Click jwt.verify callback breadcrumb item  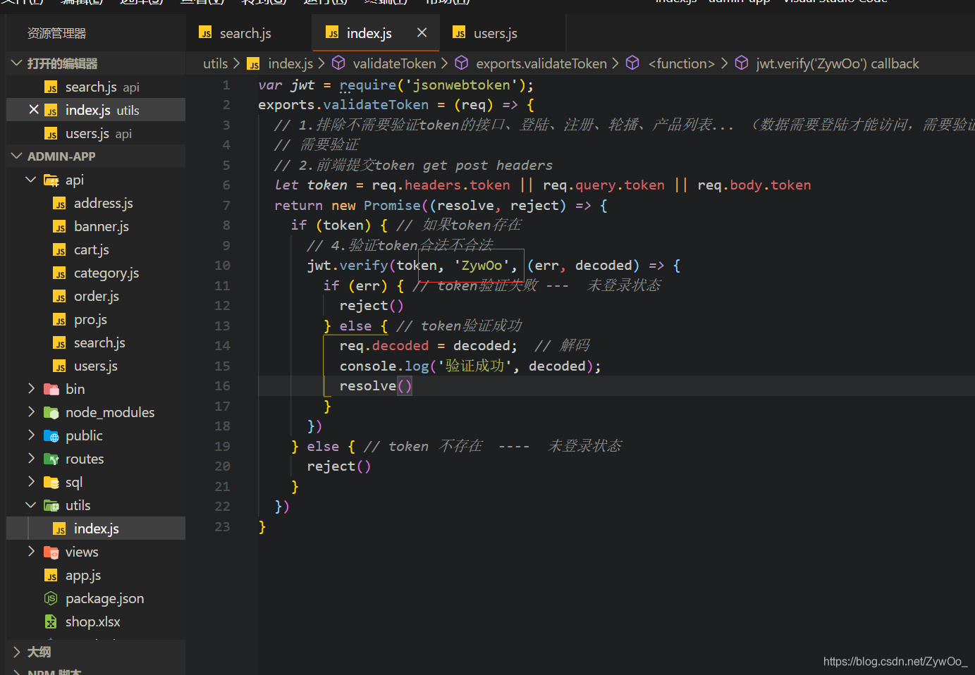(x=838, y=63)
